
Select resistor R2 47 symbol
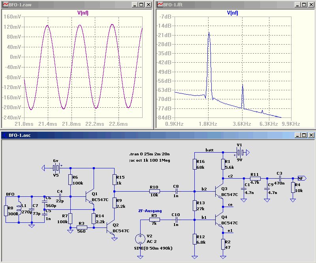coord(223,244)
